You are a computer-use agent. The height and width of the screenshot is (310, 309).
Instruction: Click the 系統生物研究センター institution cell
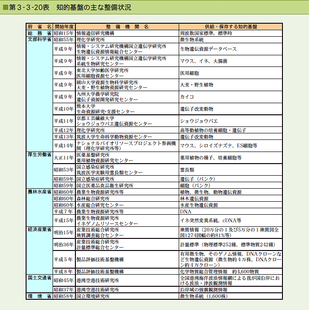[x=127, y=61]
